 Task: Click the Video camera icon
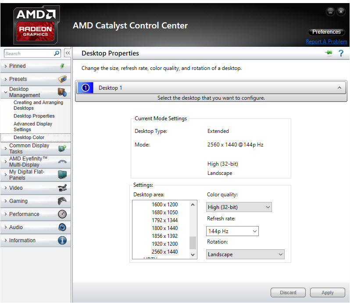[x=62, y=188]
